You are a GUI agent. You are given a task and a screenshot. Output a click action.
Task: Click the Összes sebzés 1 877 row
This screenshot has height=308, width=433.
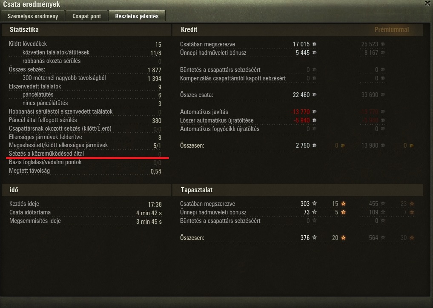tap(85, 69)
